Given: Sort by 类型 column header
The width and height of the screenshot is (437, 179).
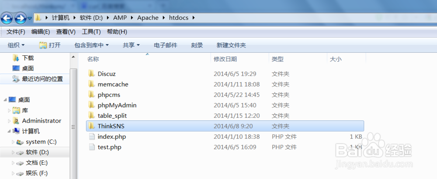Looking at the screenshot, I should tap(277, 59).
